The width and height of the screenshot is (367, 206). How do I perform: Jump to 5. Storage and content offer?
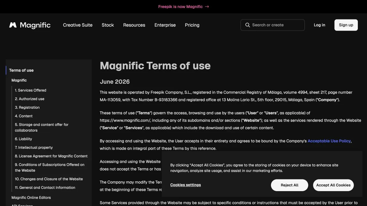[x=42, y=128]
